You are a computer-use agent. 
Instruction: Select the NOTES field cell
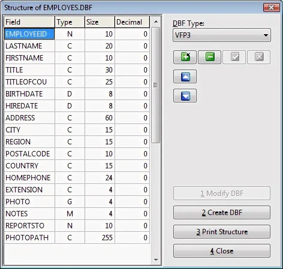pos(29,214)
